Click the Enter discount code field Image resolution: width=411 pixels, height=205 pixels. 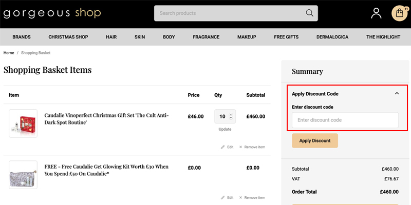click(345, 120)
